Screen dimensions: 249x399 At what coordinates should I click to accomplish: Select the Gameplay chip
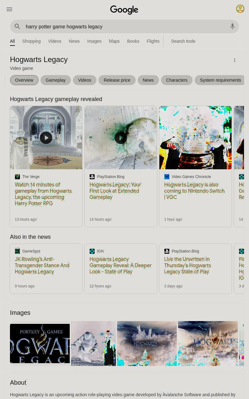click(56, 80)
